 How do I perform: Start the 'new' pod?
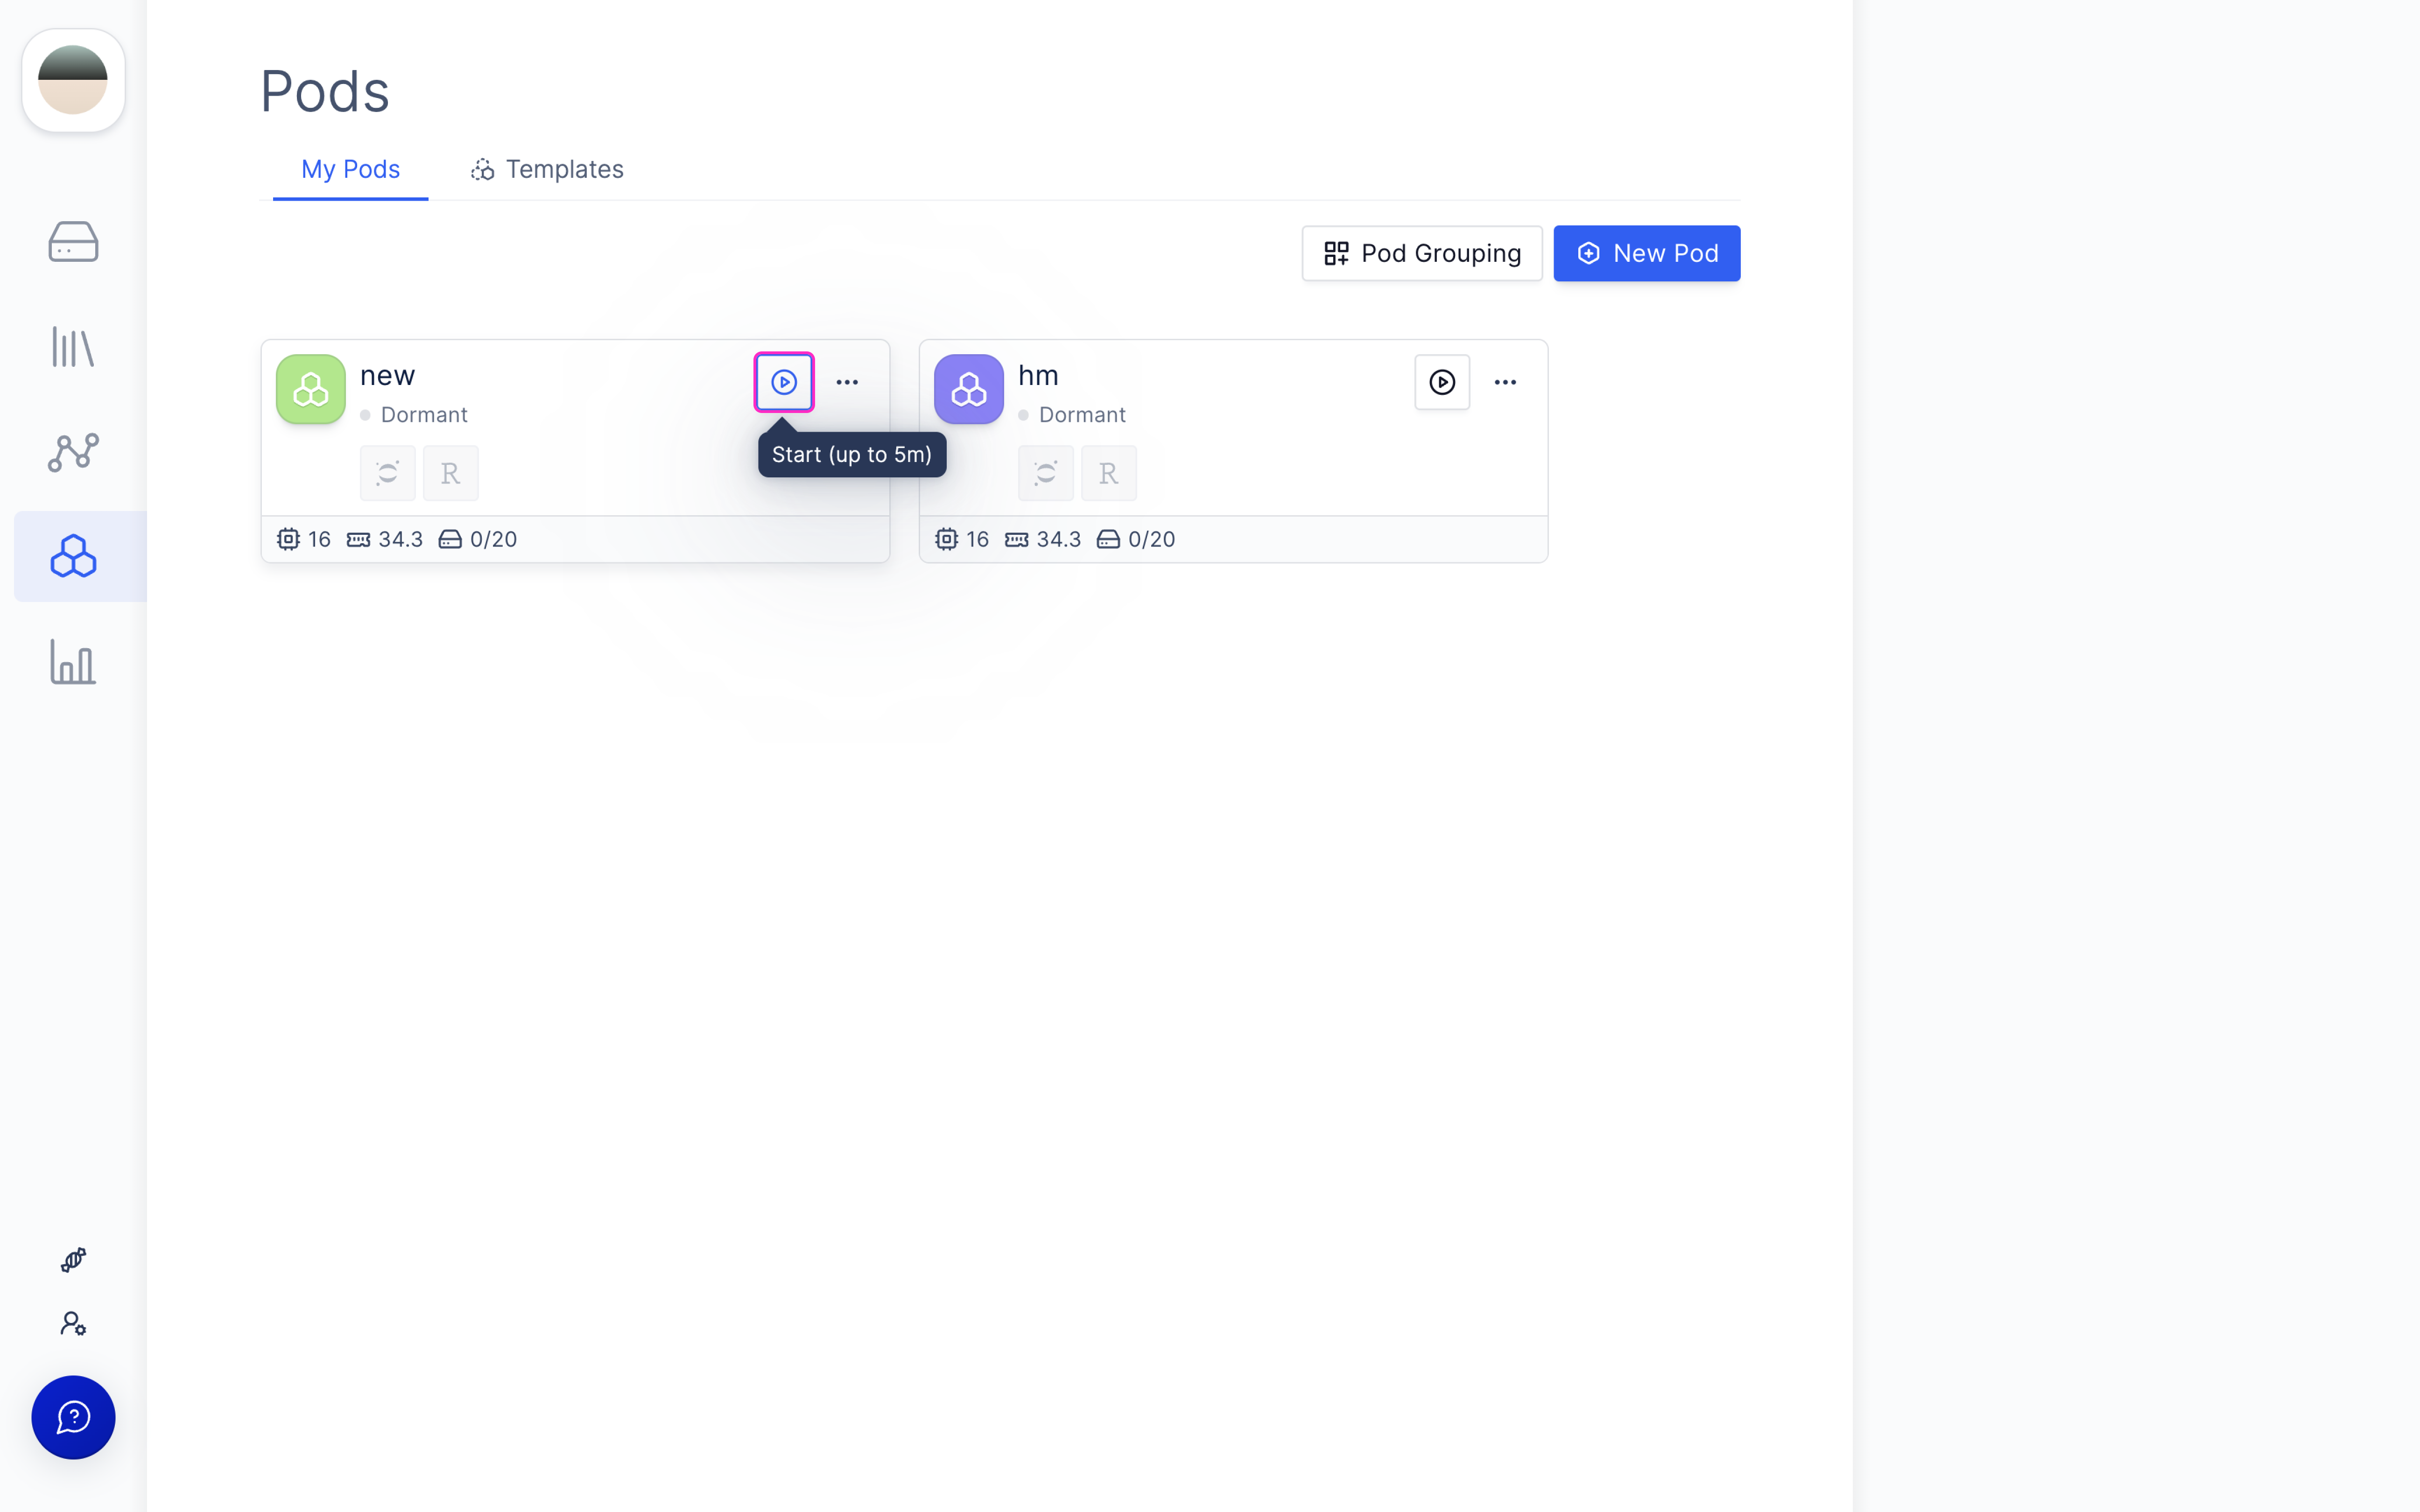pos(784,382)
